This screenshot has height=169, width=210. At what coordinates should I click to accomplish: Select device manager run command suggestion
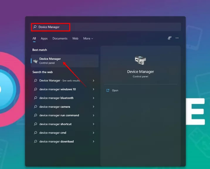65,115
